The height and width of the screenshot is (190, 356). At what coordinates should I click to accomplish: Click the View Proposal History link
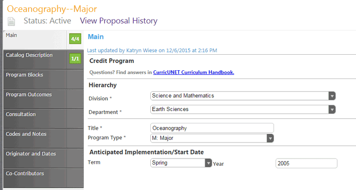118,21
